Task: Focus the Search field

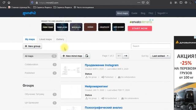Action: pyautogui.click(x=151, y=46)
